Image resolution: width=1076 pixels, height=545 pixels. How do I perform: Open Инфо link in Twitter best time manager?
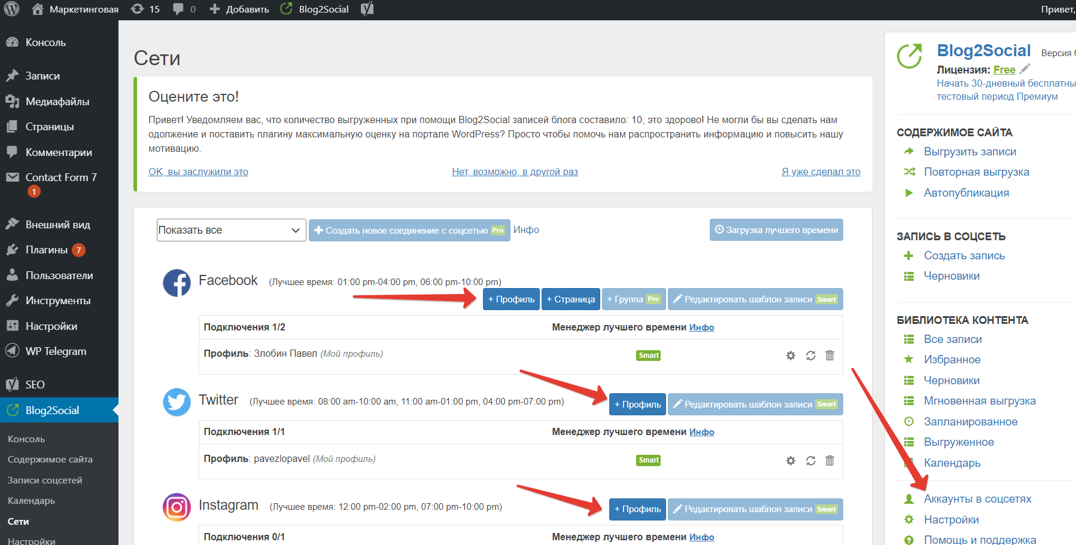point(702,432)
